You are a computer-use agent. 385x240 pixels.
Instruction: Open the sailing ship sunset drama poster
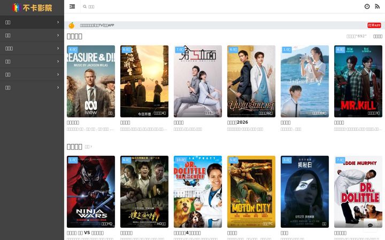tap(144, 81)
